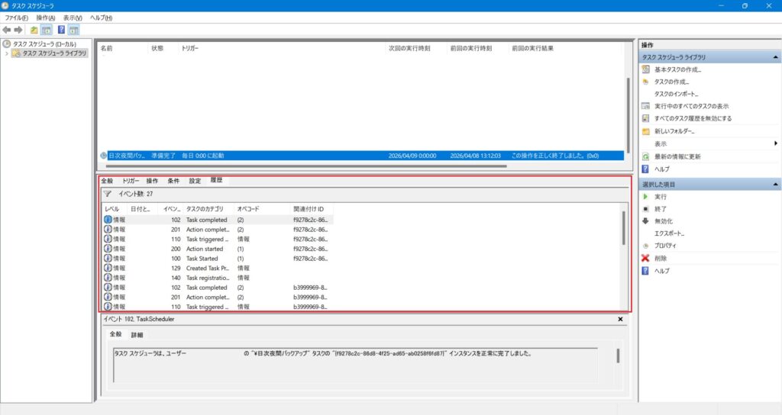782x415 pixels.
Task: Switch to the トリガー tab
Action: (130, 181)
